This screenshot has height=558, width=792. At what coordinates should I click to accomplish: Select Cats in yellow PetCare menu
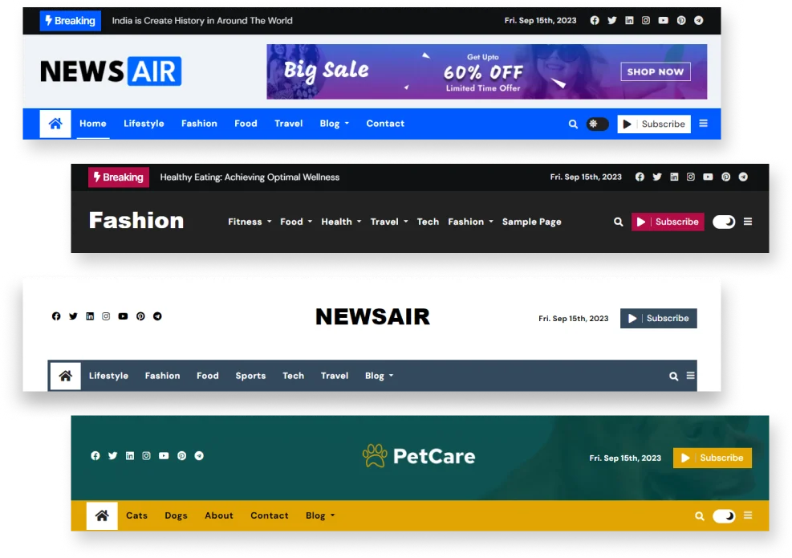(x=137, y=515)
